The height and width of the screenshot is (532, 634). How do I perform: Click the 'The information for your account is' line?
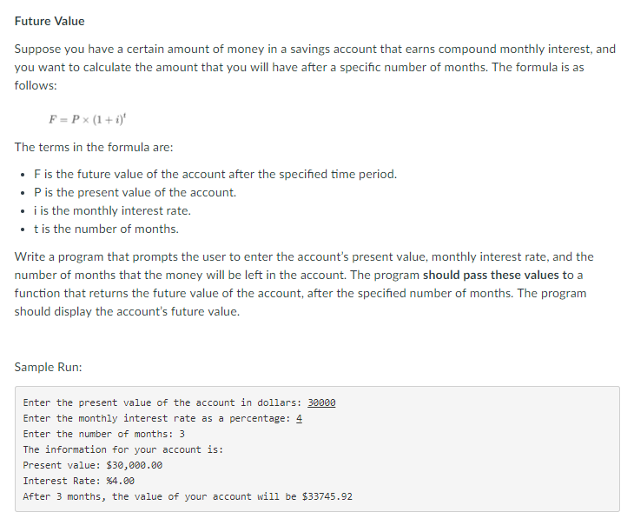(x=123, y=449)
